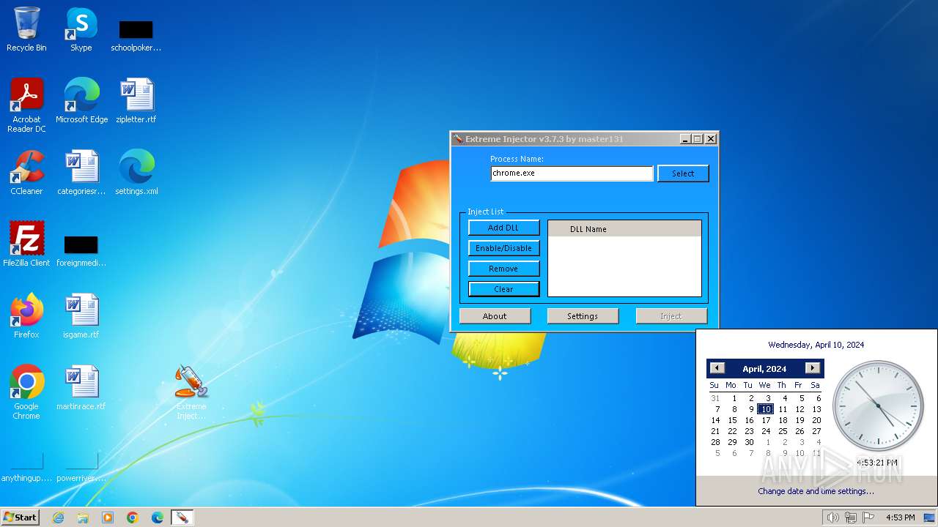Select April 15 in the calendar
The height and width of the screenshot is (527, 938).
point(732,420)
